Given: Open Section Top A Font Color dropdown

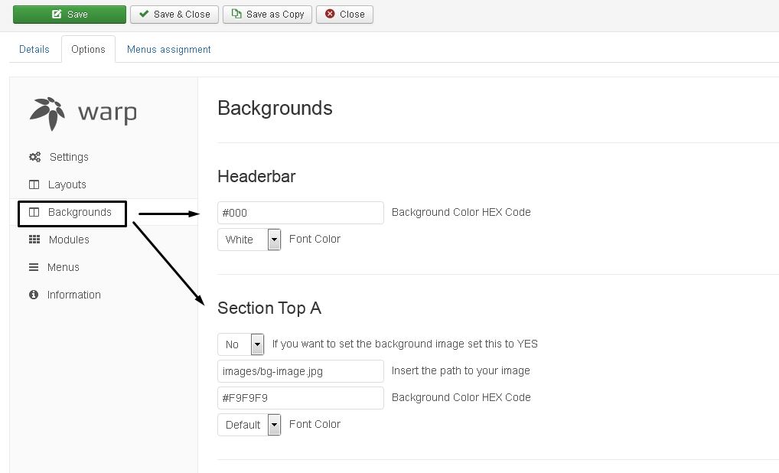Looking at the screenshot, I should coord(249,425).
